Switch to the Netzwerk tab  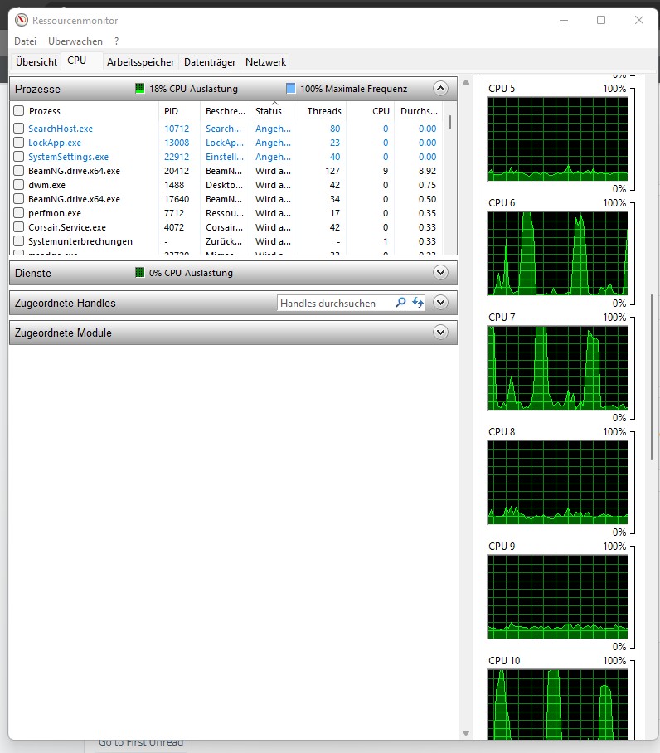pos(265,62)
